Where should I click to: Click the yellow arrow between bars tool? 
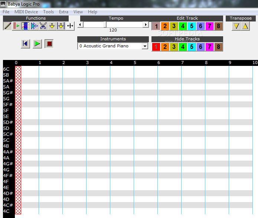point(61,26)
